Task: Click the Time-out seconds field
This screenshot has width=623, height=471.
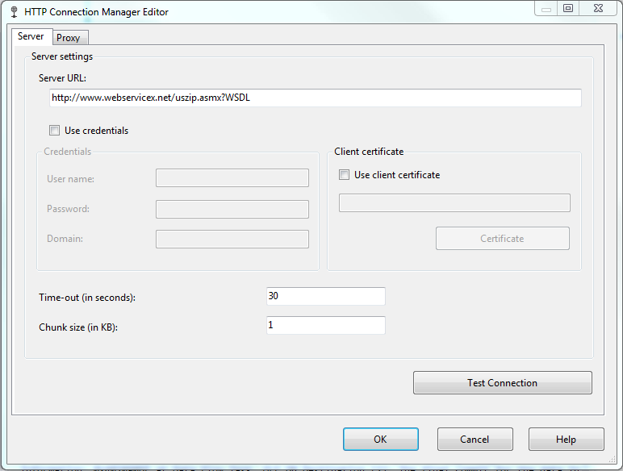Action: (x=326, y=296)
